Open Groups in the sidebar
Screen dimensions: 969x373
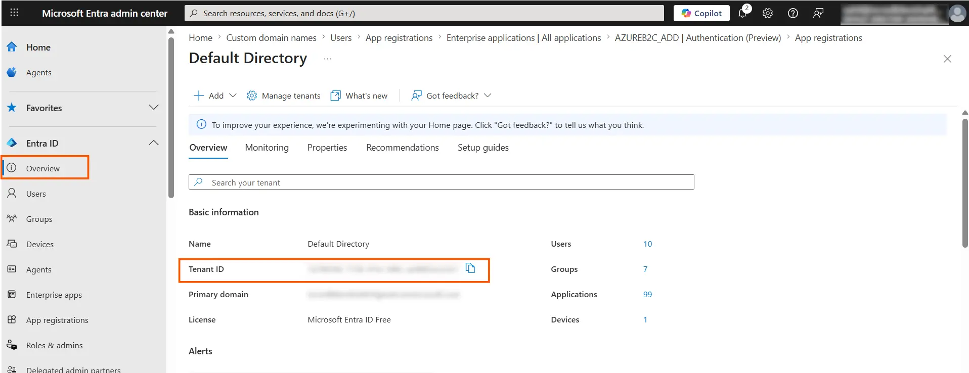tap(39, 219)
